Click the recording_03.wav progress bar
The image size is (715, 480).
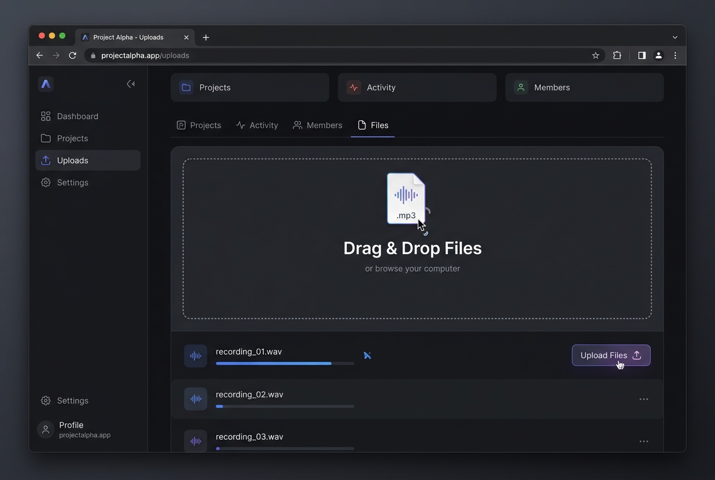pos(285,448)
